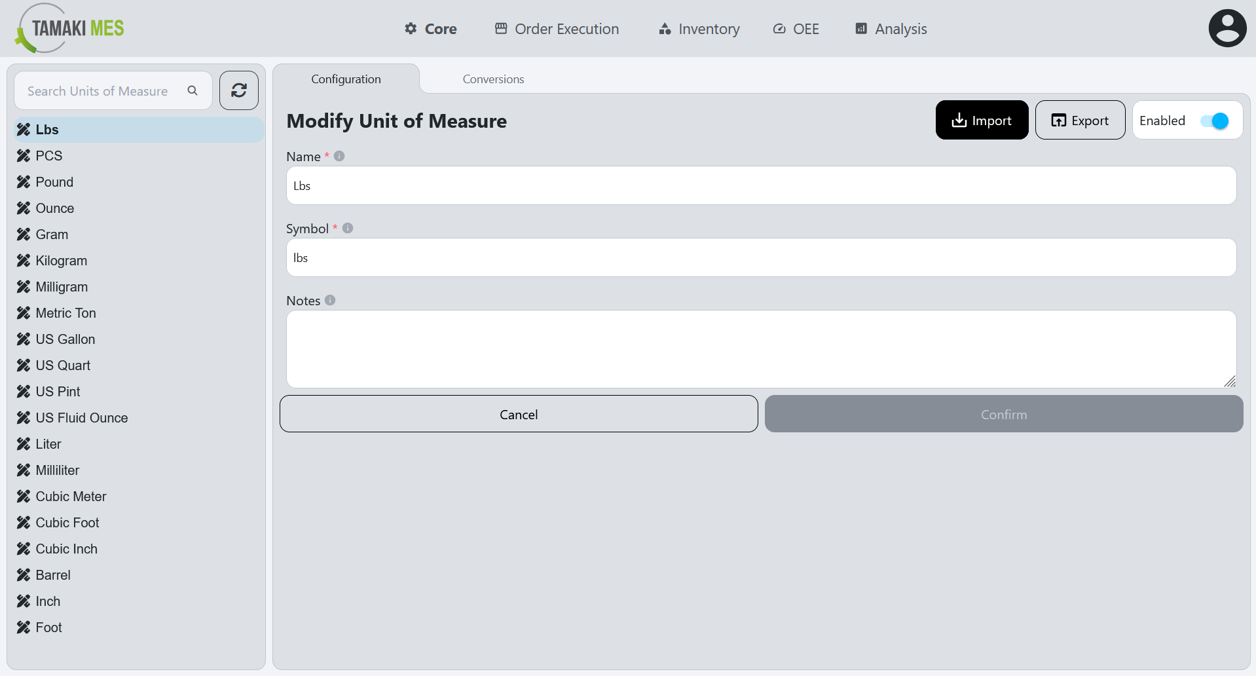The image size is (1256, 676).
Task: Click the Notes info icon
Action: [331, 300]
